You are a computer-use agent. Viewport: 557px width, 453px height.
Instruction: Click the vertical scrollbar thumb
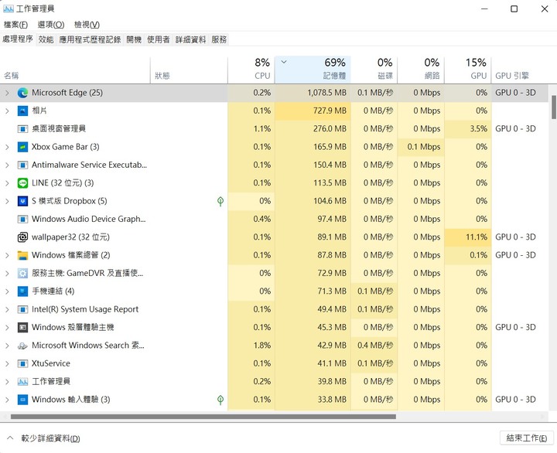tap(553, 107)
